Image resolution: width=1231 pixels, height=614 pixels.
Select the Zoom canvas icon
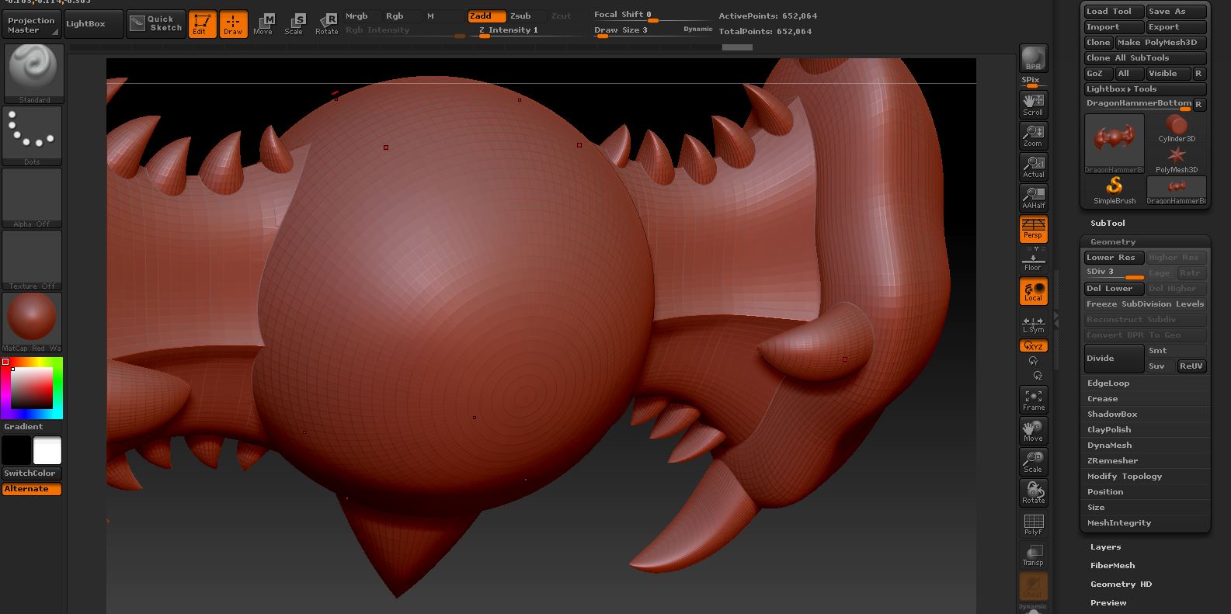coord(1033,135)
